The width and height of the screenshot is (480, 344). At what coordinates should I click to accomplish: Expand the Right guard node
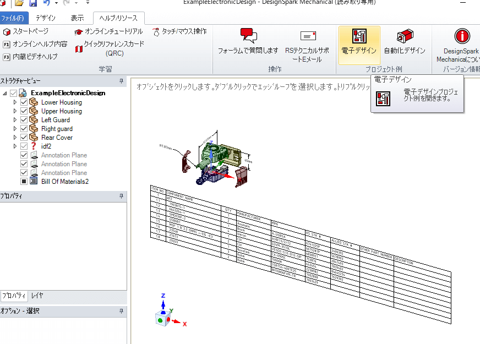tap(15, 129)
